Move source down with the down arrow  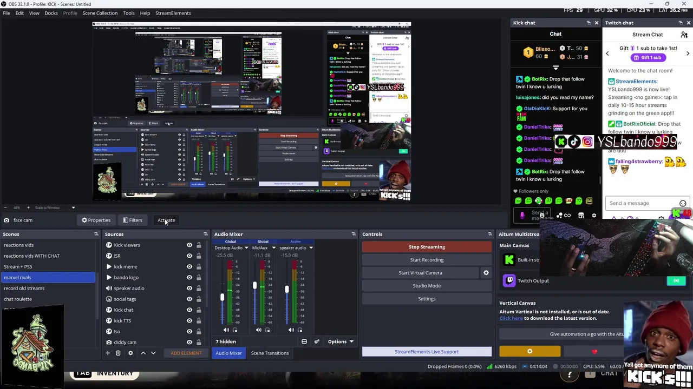click(153, 353)
